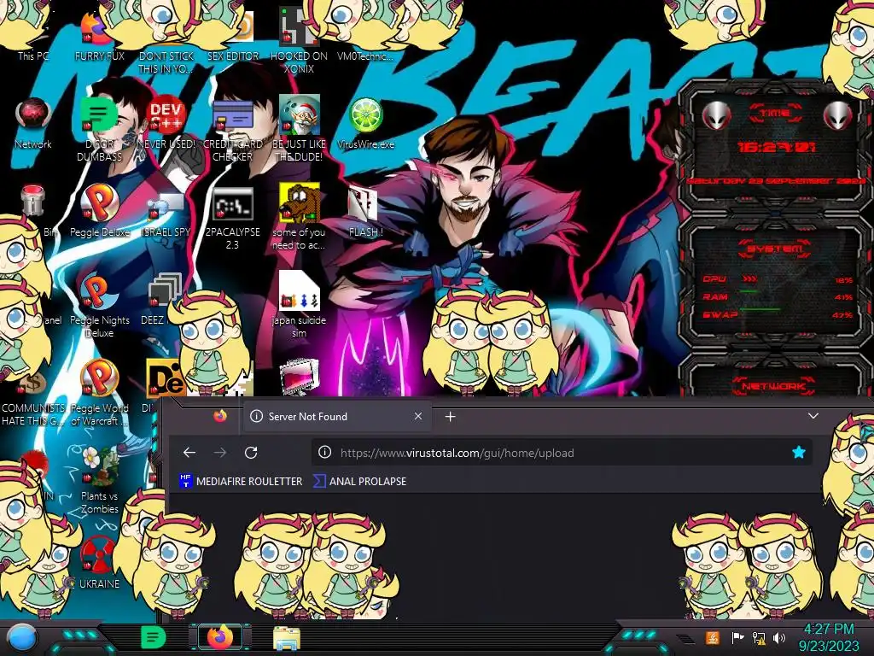This screenshot has height=656, width=874.
Task: Open the Peggle Deluxe desktop shortcut
Action: coord(99,211)
